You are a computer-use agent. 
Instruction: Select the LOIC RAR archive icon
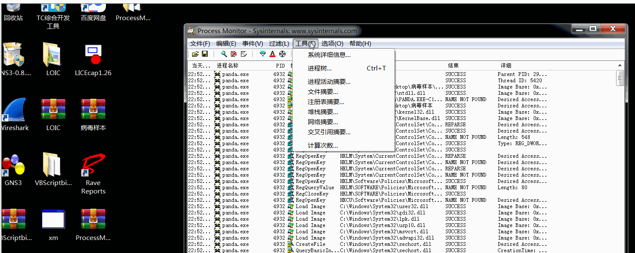pos(53,114)
